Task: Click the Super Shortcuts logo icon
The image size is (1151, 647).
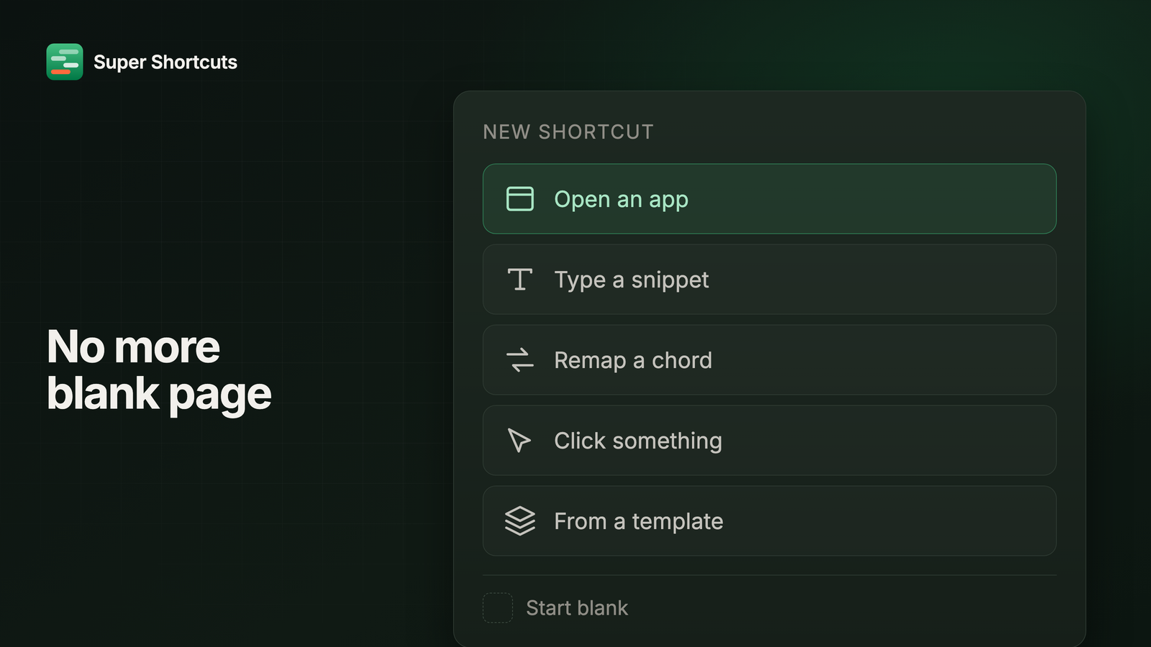Action: point(65,62)
